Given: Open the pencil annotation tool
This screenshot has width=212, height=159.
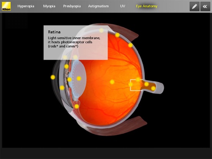Looking at the screenshot, I should 194,7.
